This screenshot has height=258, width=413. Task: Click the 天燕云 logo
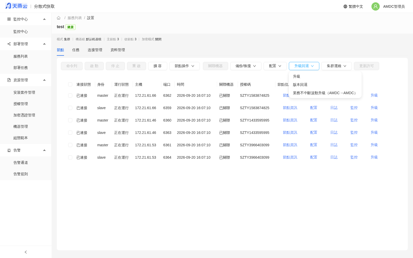click(x=16, y=6)
